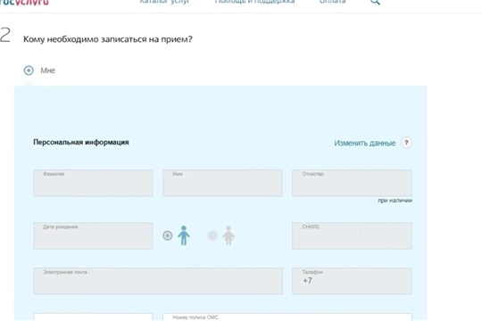This screenshot has height=321, width=482.
Task: Click the "Фамилия" input field
Action: (x=93, y=183)
